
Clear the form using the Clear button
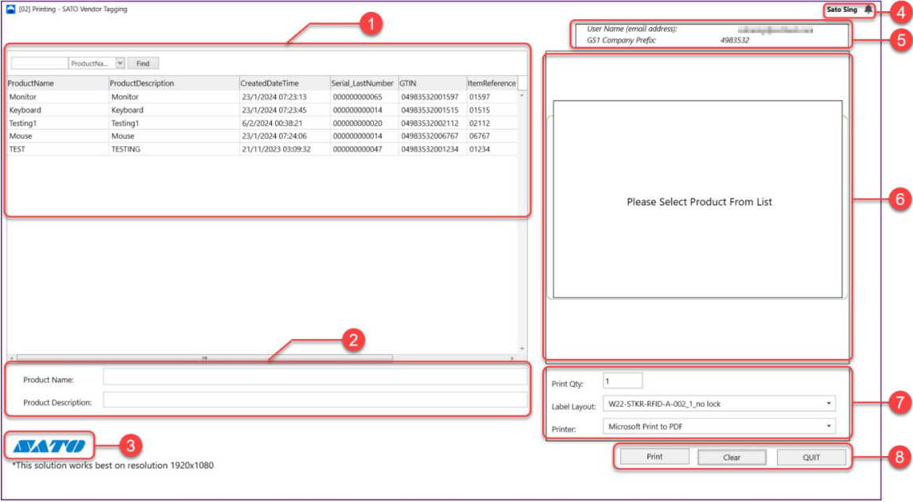click(732, 457)
